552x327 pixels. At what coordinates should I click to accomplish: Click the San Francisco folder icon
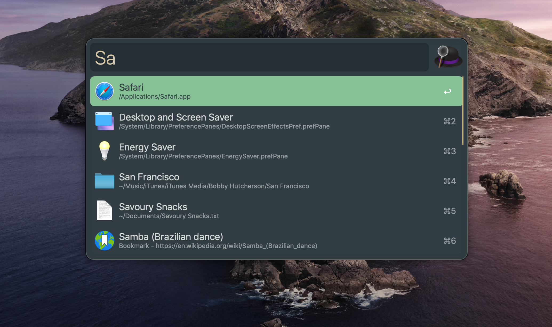point(105,181)
